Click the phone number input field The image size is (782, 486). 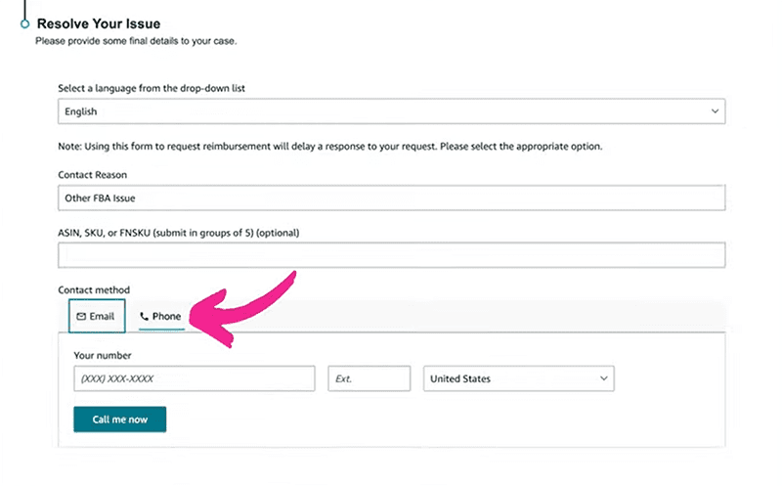tap(195, 378)
